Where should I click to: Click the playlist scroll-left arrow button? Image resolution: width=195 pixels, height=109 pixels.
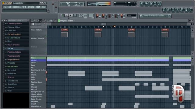pyautogui.click(x=49, y=24)
